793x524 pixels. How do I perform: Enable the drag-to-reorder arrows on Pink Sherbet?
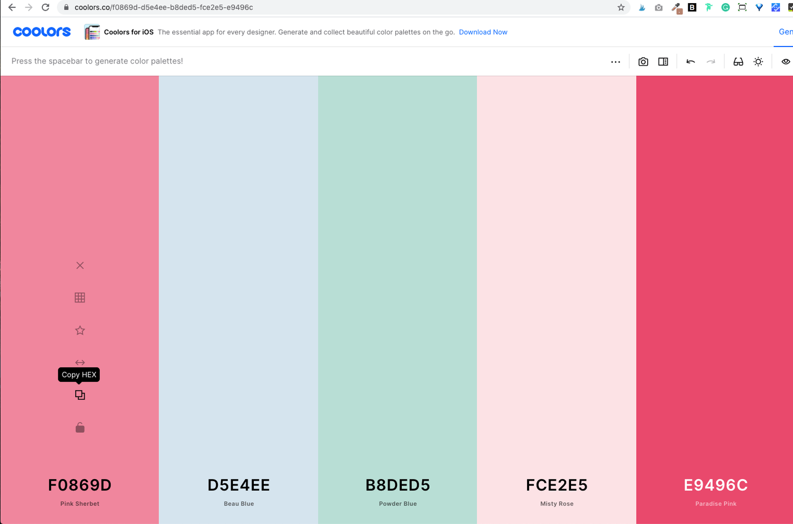point(79,362)
